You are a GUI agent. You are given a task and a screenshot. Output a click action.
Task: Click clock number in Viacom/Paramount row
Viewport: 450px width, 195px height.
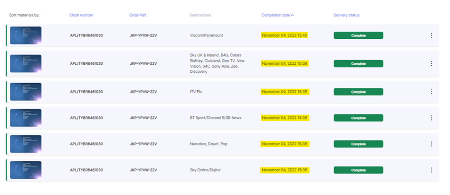click(x=86, y=35)
